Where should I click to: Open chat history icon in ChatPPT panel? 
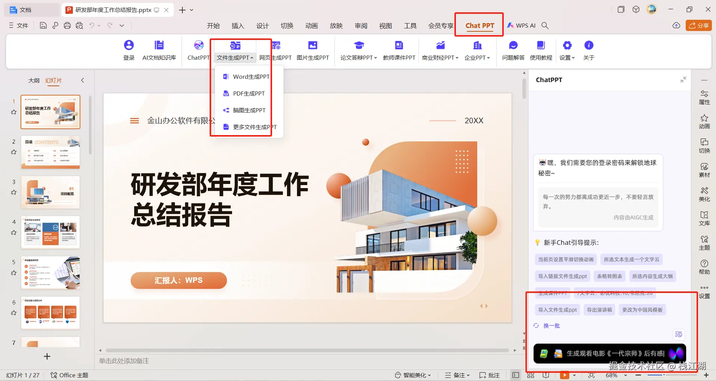coord(679,334)
